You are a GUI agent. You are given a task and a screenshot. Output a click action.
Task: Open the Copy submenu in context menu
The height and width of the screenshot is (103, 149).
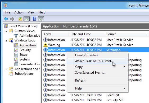[x=97, y=67]
